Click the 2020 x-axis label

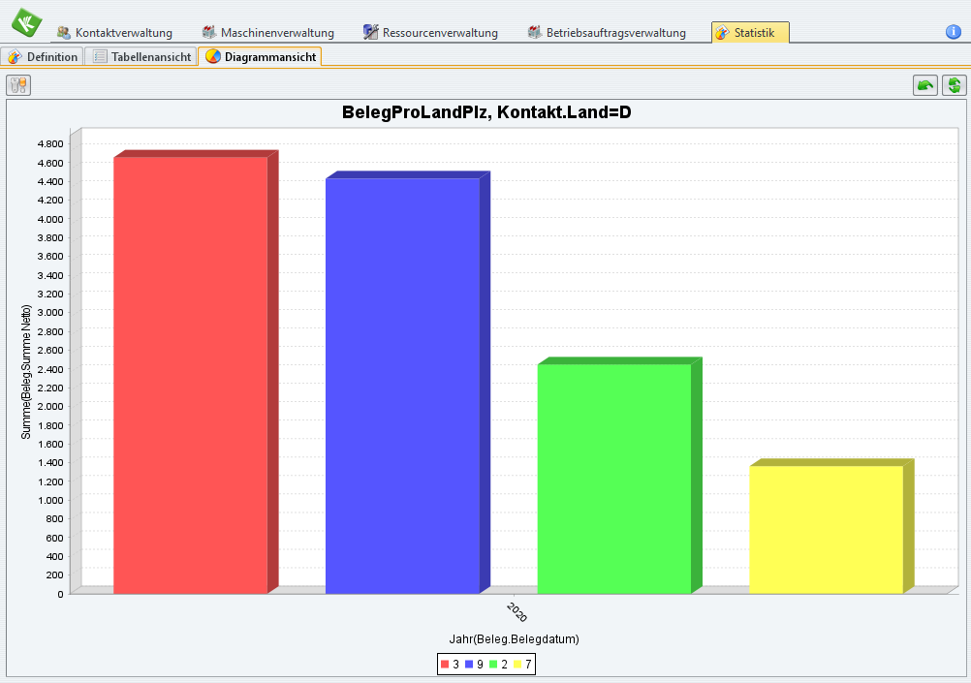click(517, 611)
